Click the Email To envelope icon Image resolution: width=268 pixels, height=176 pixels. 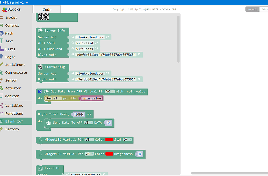click(x=40, y=169)
